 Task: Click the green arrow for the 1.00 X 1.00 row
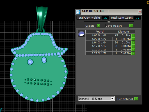click(x=133, y=35)
